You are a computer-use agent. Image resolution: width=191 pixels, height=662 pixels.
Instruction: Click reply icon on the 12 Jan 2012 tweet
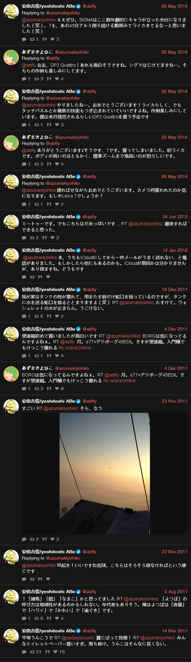(x=24, y=277)
